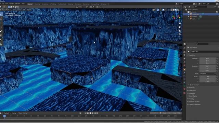
Task: Switch to the UV Editing workspace tab
Action: coord(53,4)
